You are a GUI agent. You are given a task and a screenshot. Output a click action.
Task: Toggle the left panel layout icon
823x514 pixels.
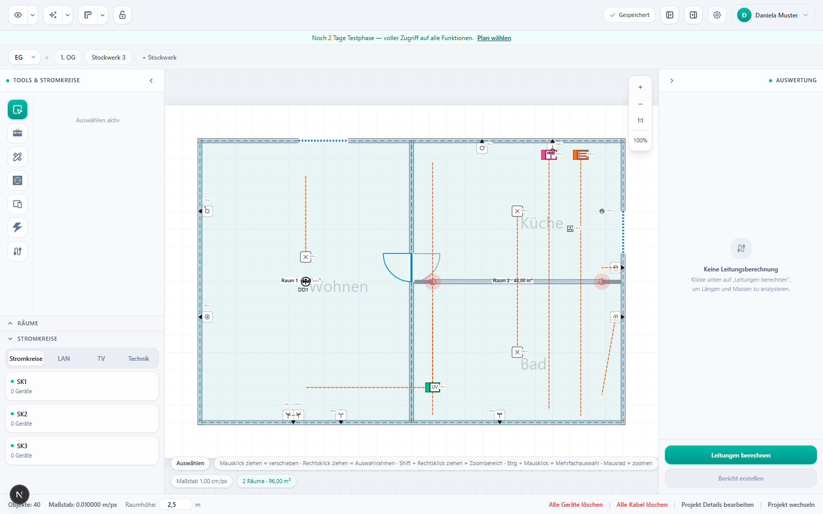point(670,15)
